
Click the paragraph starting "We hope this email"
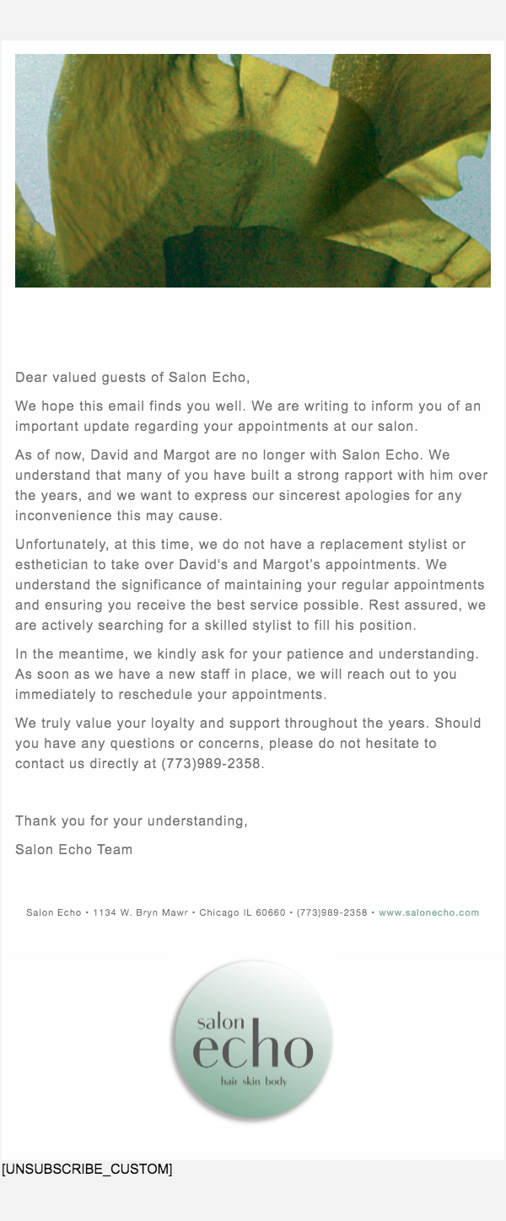(x=248, y=417)
